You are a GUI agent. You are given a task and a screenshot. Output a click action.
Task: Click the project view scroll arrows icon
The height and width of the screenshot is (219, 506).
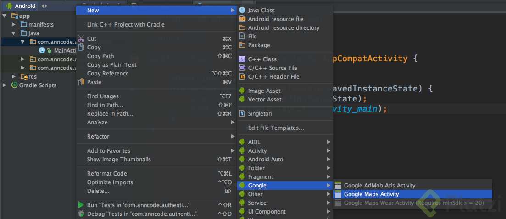(x=44, y=6)
